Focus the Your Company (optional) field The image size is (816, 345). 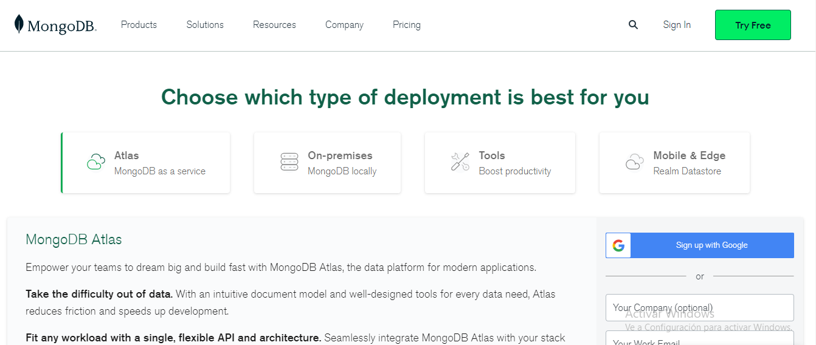[700, 307]
